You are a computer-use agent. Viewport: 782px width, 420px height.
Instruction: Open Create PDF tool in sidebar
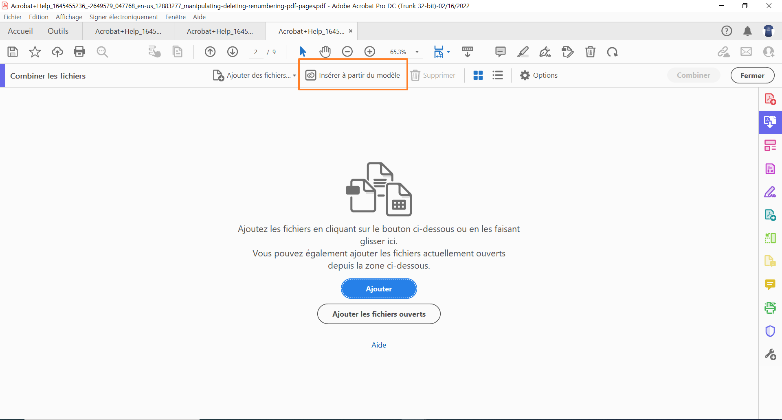pyautogui.click(x=770, y=99)
